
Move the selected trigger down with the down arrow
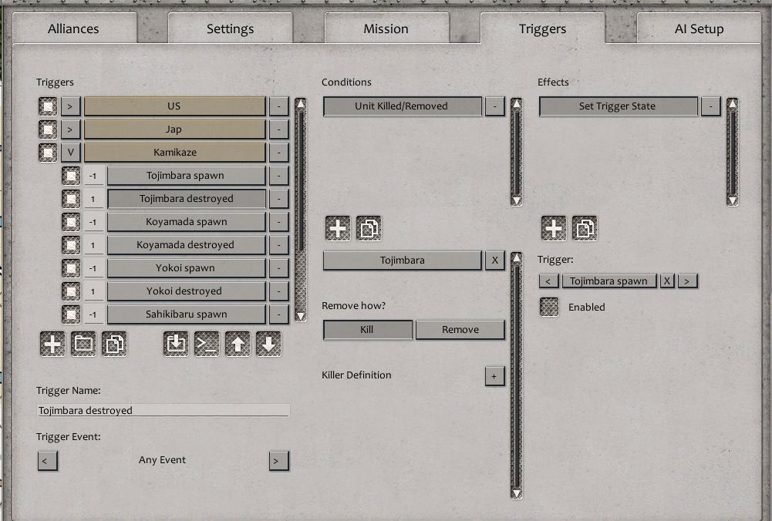pyautogui.click(x=268, y=344)
